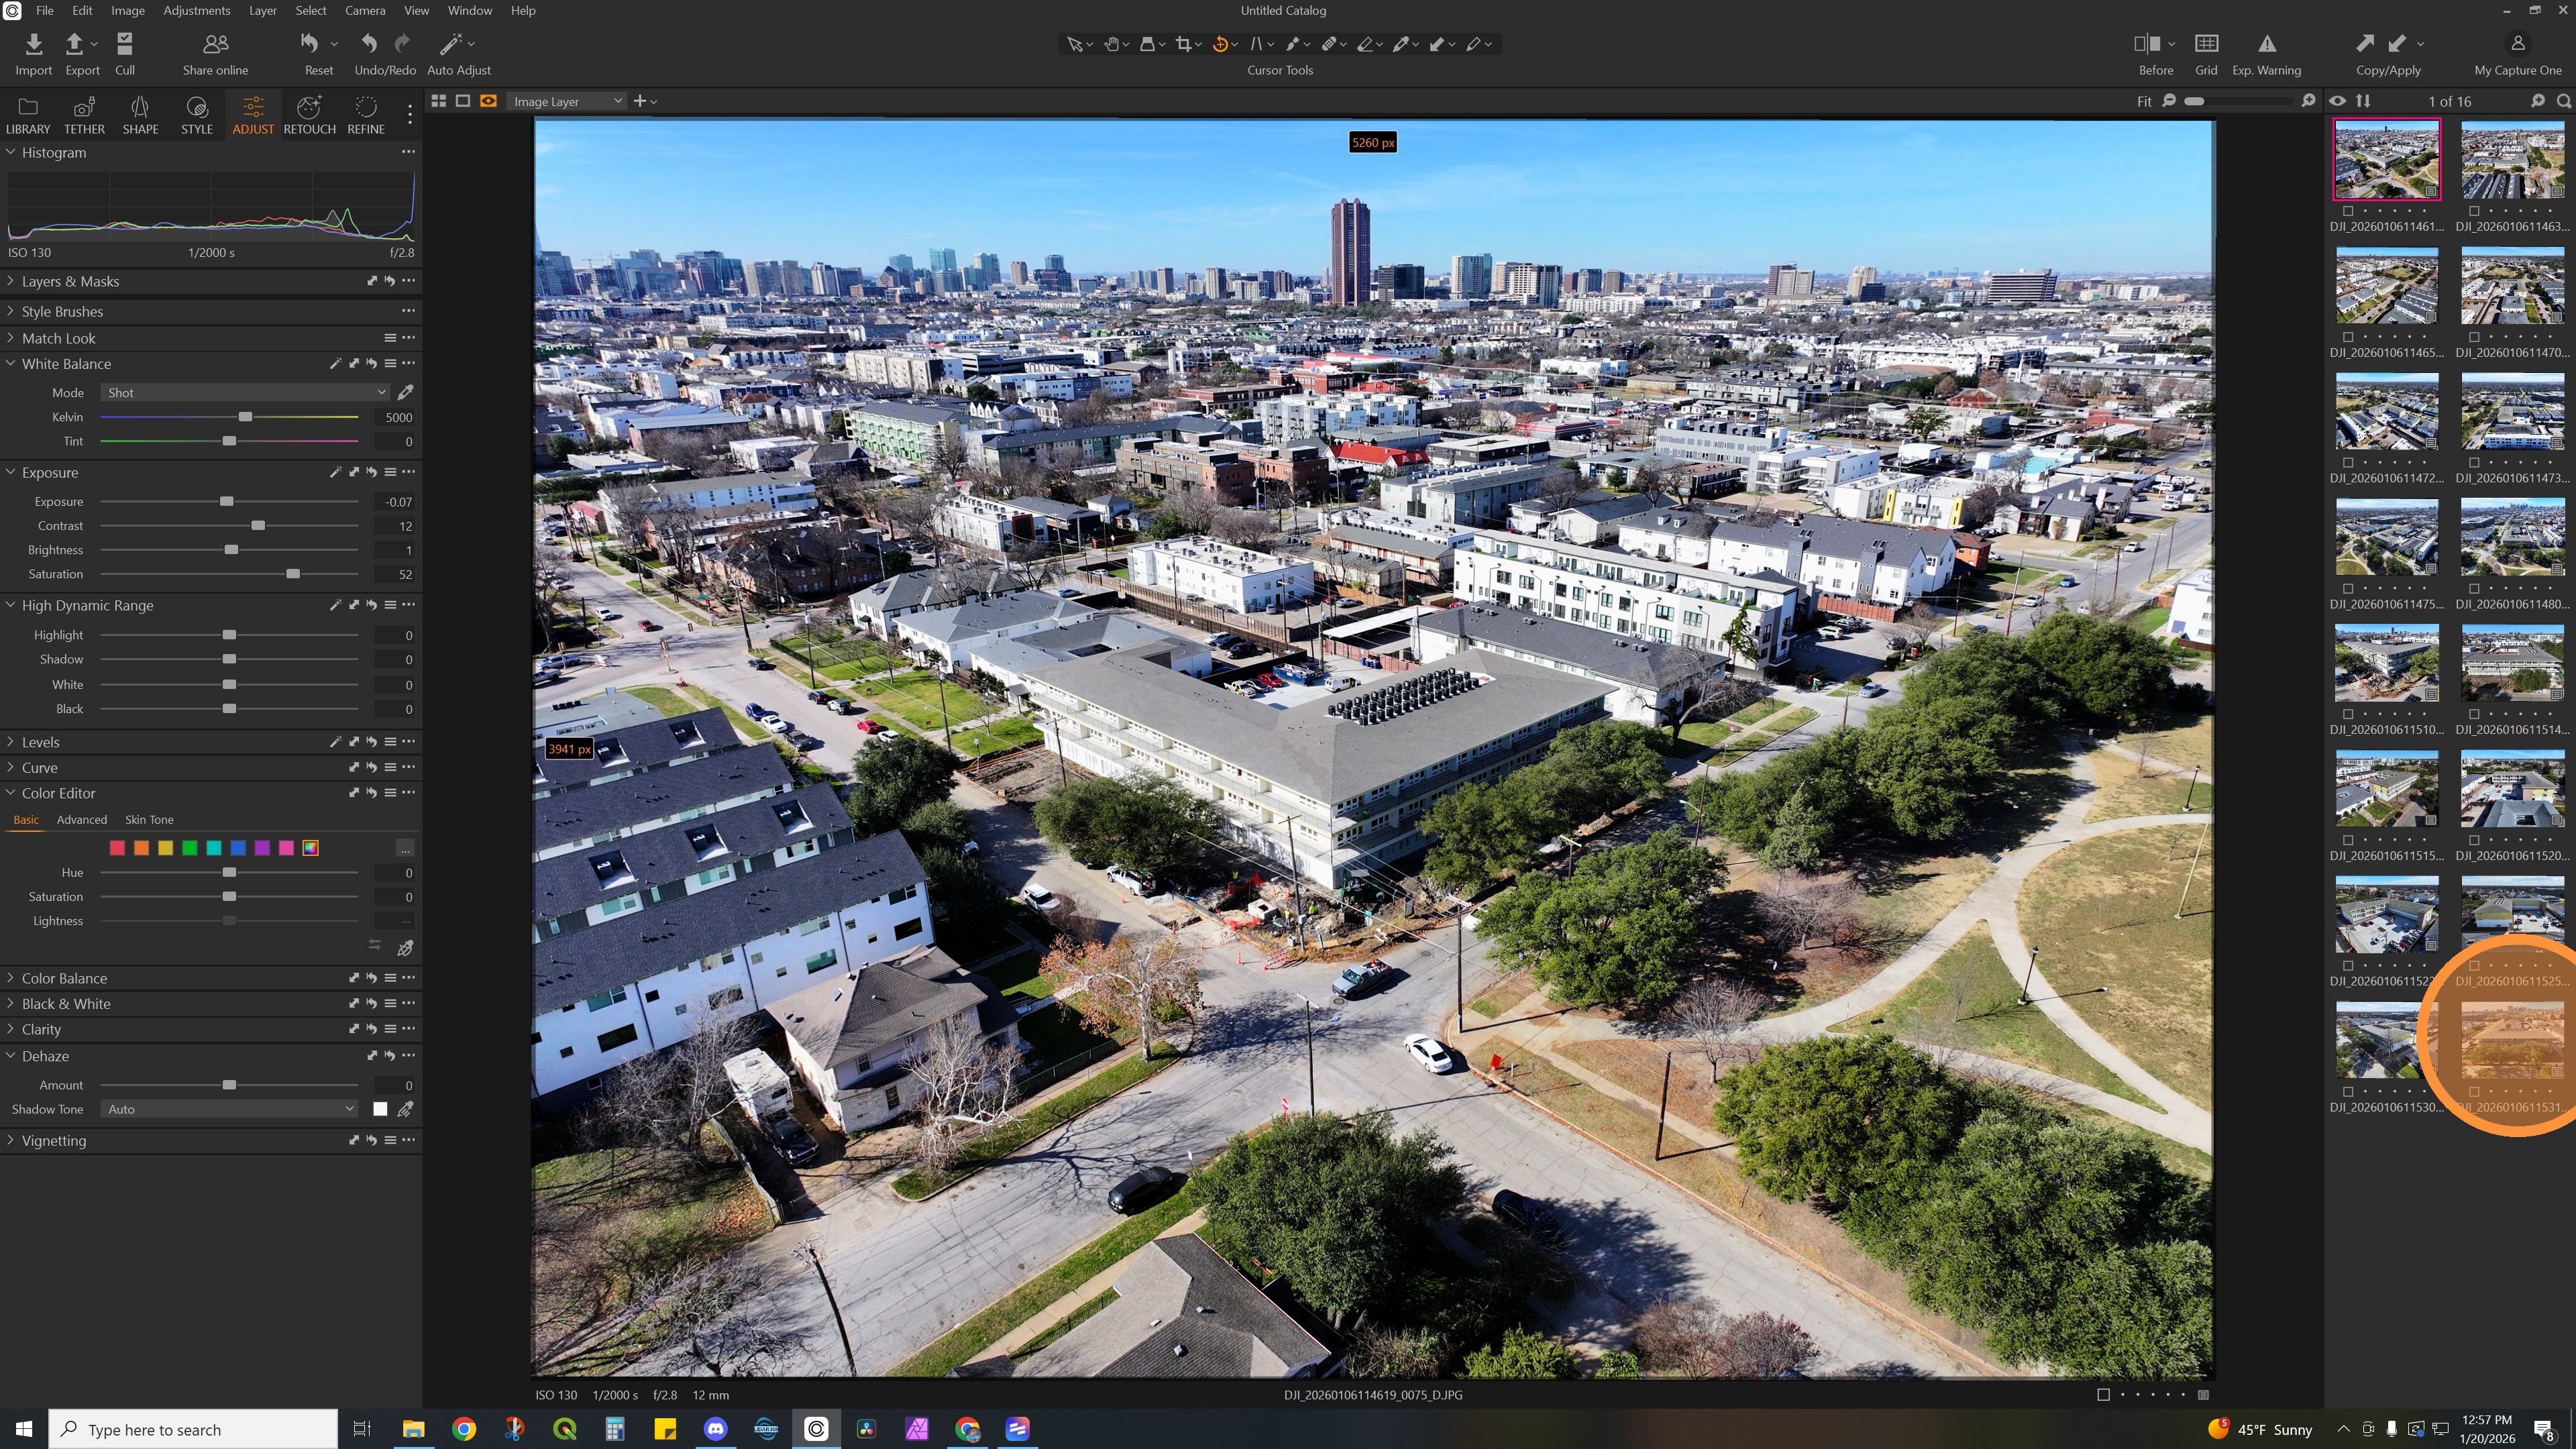Viewport: 2576px width, 1449px height.
Task: Open Google Chrome from the taskbar
Action: pos(464,1429)
